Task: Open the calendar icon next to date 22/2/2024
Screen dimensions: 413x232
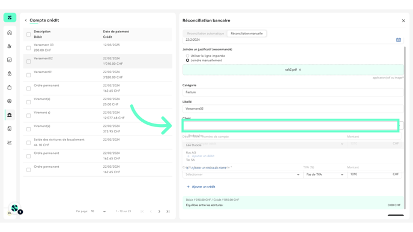Action: [x=398, y=40]
